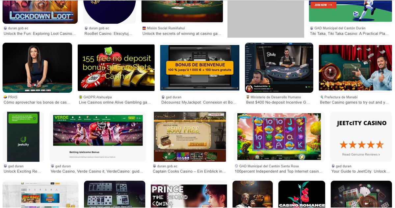Click source name 'PRAS'

pyautogui.click(x=13, y=97)
